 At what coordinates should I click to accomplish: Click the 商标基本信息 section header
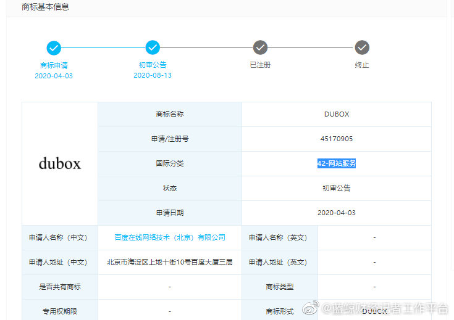pos(45,7)
